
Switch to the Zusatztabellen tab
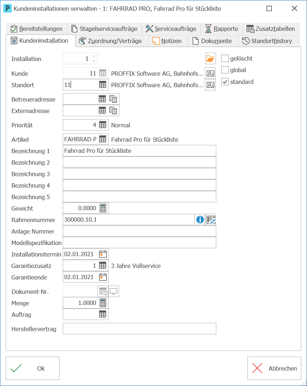point(271,29)
